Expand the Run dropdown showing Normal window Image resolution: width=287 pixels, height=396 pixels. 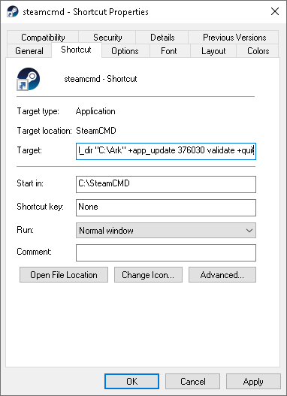coord(166,231)
